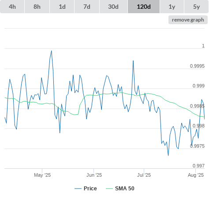
Task: Click the price spike in late June
Action: click(x=133, y=61)
